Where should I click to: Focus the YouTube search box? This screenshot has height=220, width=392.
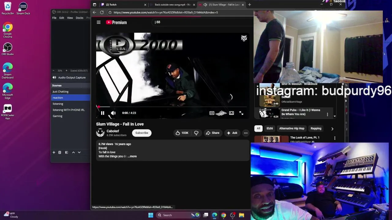click(202, 22)
